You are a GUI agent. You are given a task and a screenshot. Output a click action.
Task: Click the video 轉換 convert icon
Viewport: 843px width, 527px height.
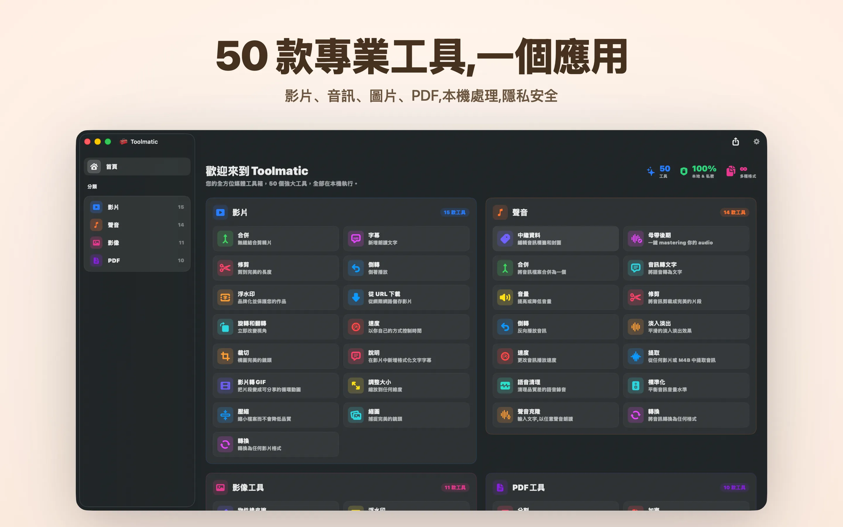coord(225,444)
